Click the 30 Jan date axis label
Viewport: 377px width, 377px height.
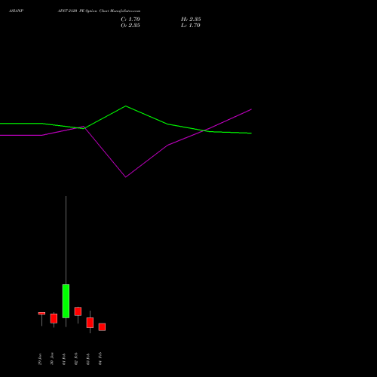52,359
